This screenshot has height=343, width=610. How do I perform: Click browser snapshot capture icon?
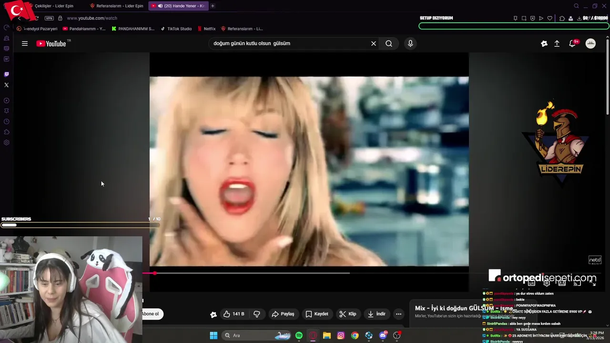[524, 18]
